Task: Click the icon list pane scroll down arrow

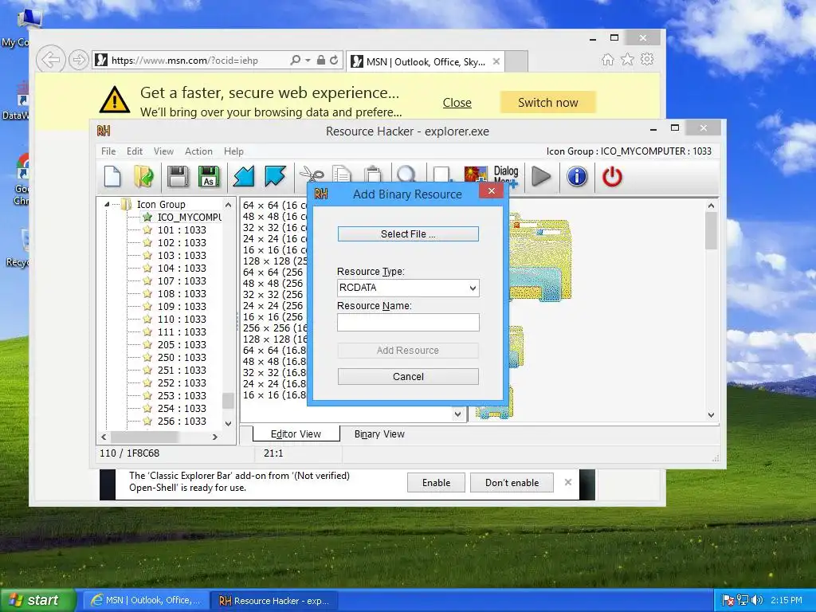Action: pos(457,414)
